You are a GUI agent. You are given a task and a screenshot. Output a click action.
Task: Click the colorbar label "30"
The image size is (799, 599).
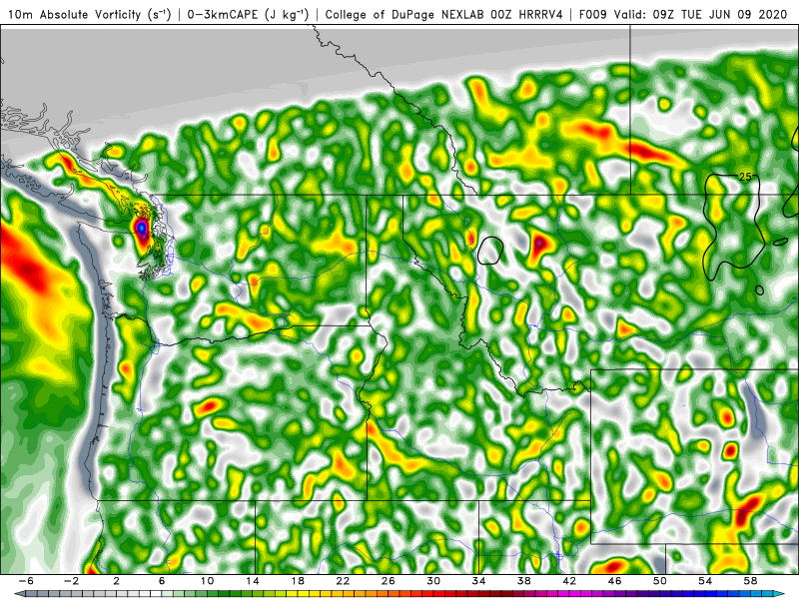point(433,581)
